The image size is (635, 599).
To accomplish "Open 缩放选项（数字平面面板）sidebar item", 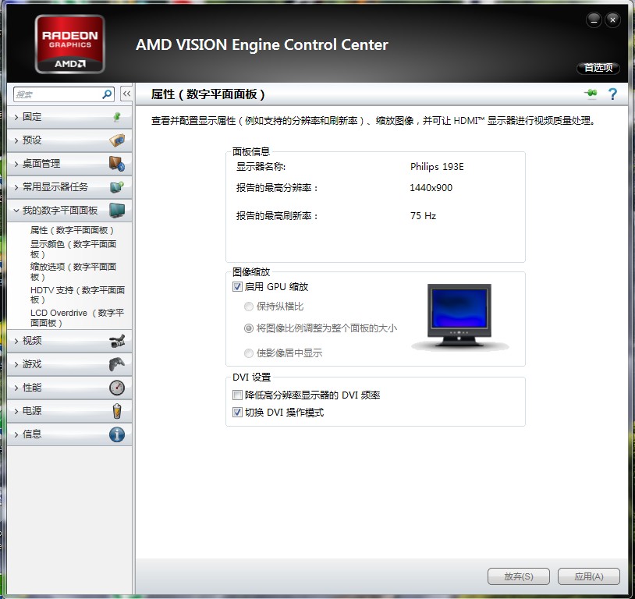I will point(73,271).
